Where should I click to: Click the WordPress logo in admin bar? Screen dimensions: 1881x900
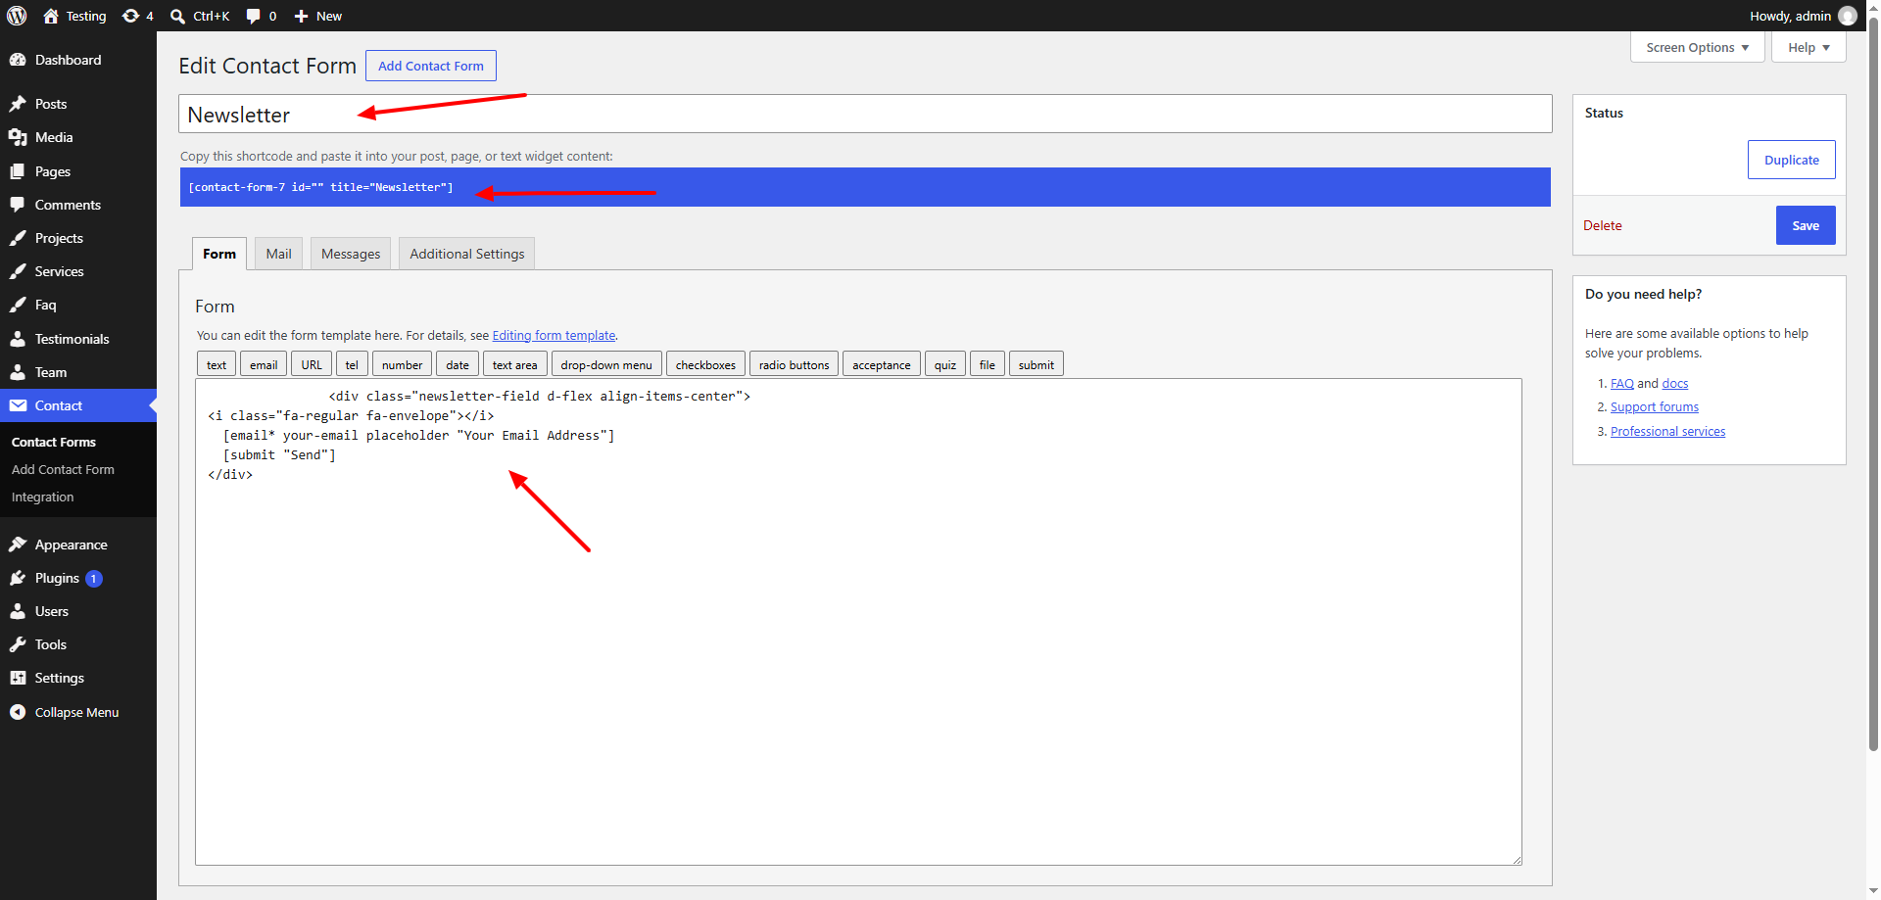point(17,16)
